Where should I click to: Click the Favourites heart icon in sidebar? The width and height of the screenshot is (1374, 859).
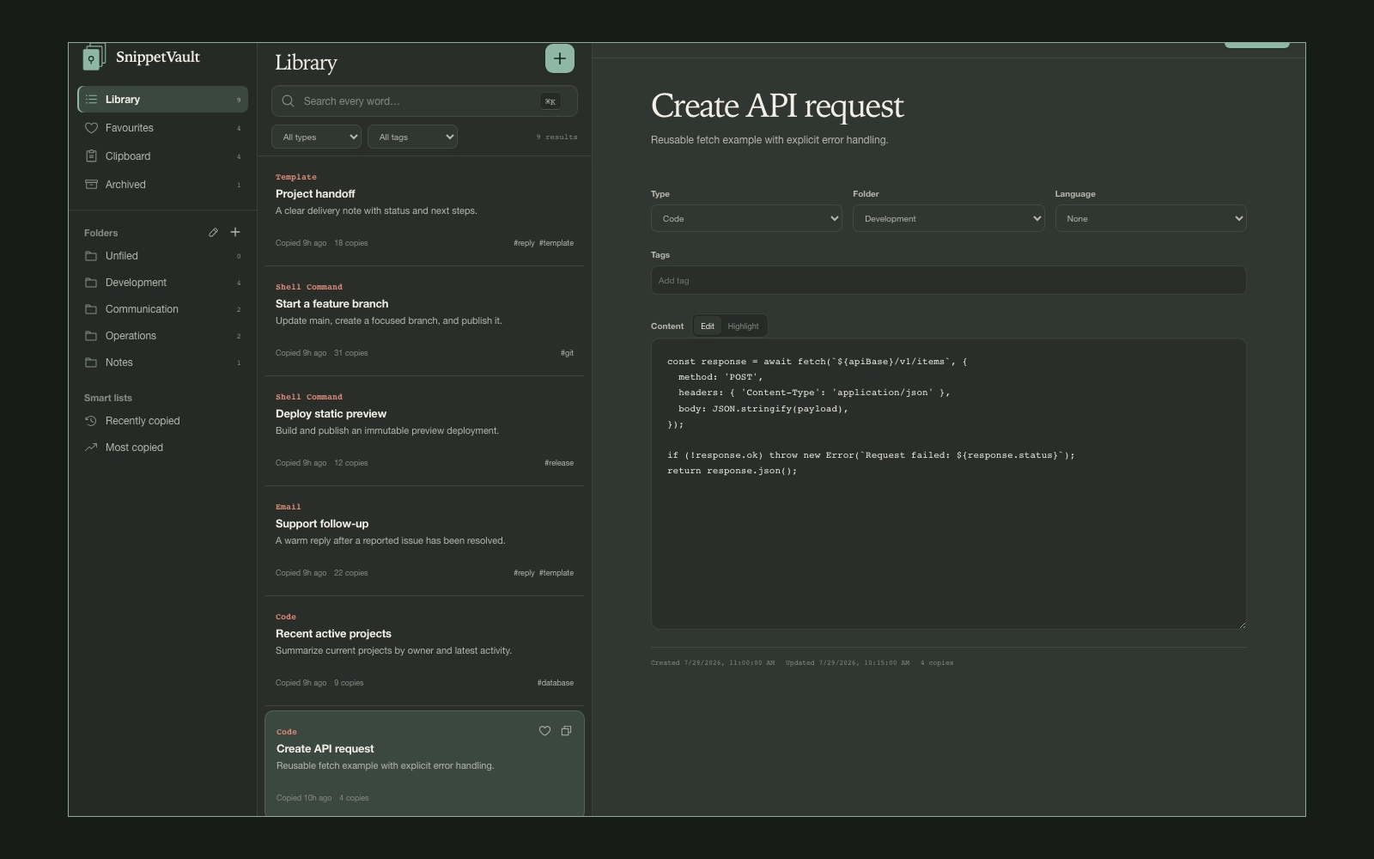pyautogui.click(x=91, y=128)
